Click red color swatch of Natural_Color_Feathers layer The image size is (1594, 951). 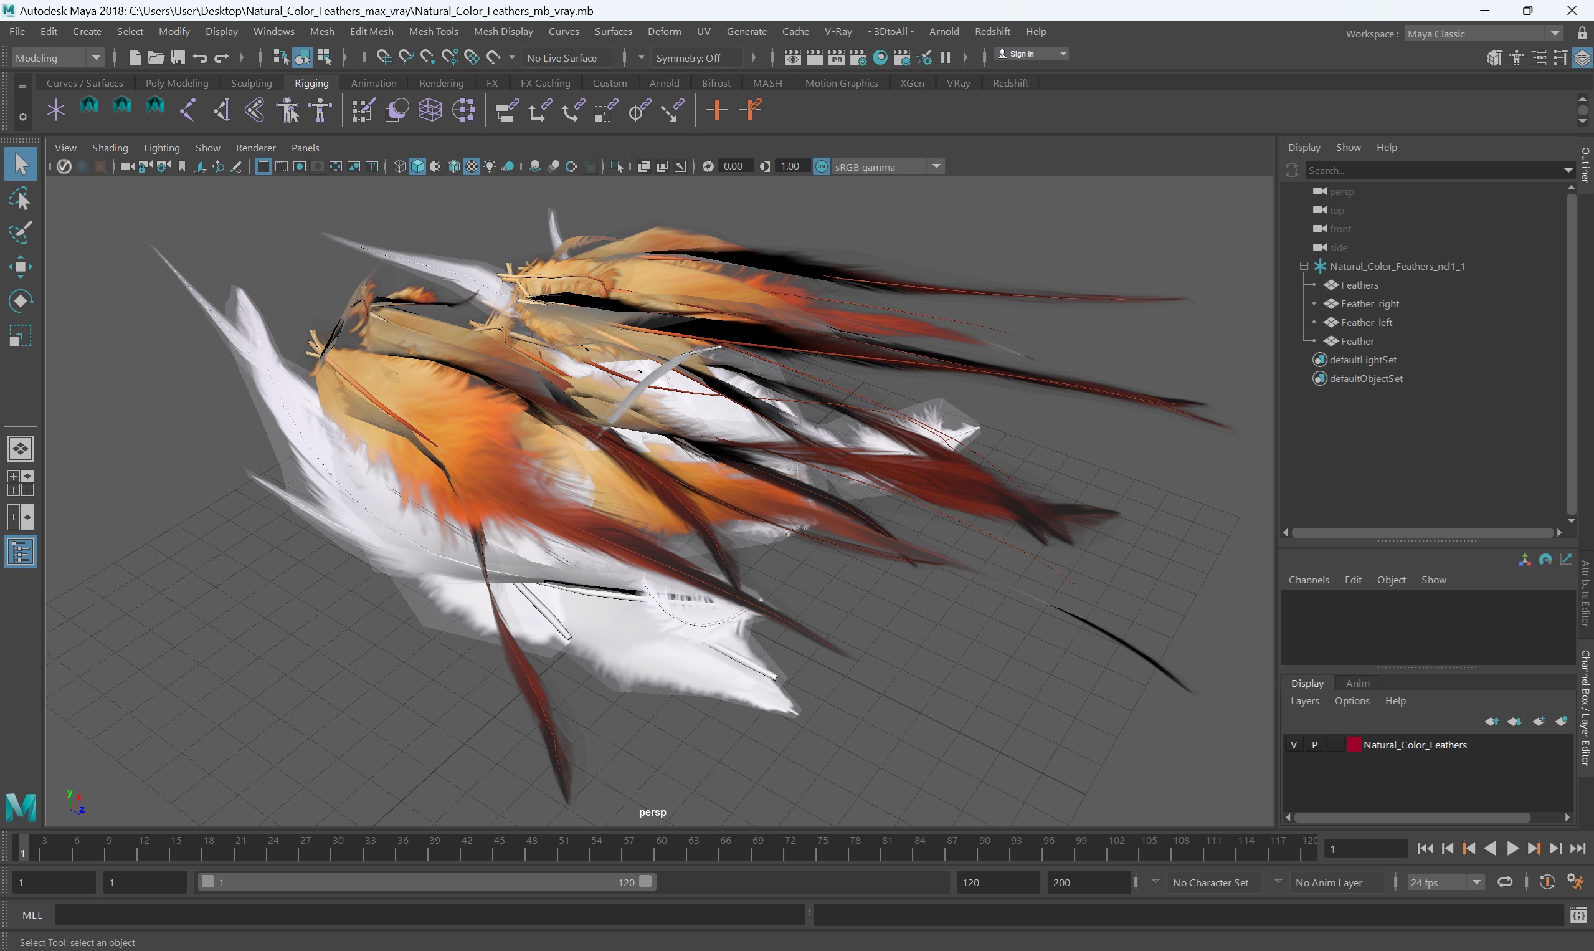tap(1353, 745)
